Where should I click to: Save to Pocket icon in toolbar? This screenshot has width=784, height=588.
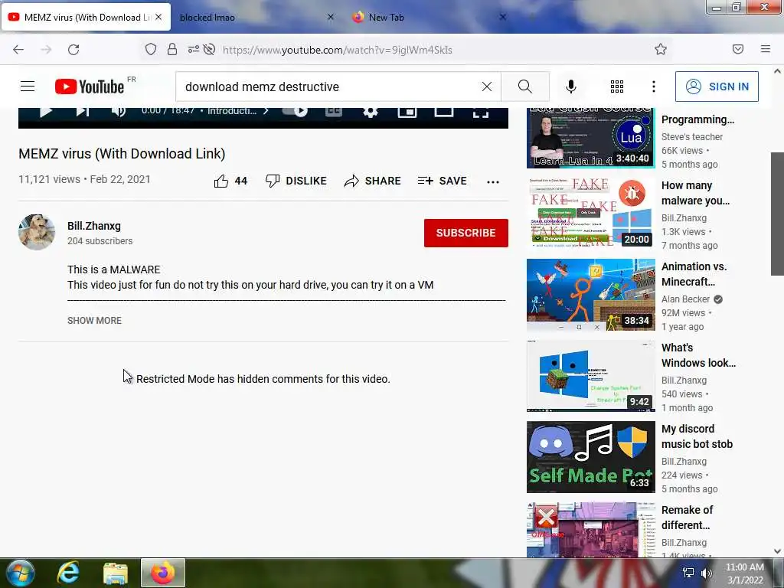(x=738, y=49)
